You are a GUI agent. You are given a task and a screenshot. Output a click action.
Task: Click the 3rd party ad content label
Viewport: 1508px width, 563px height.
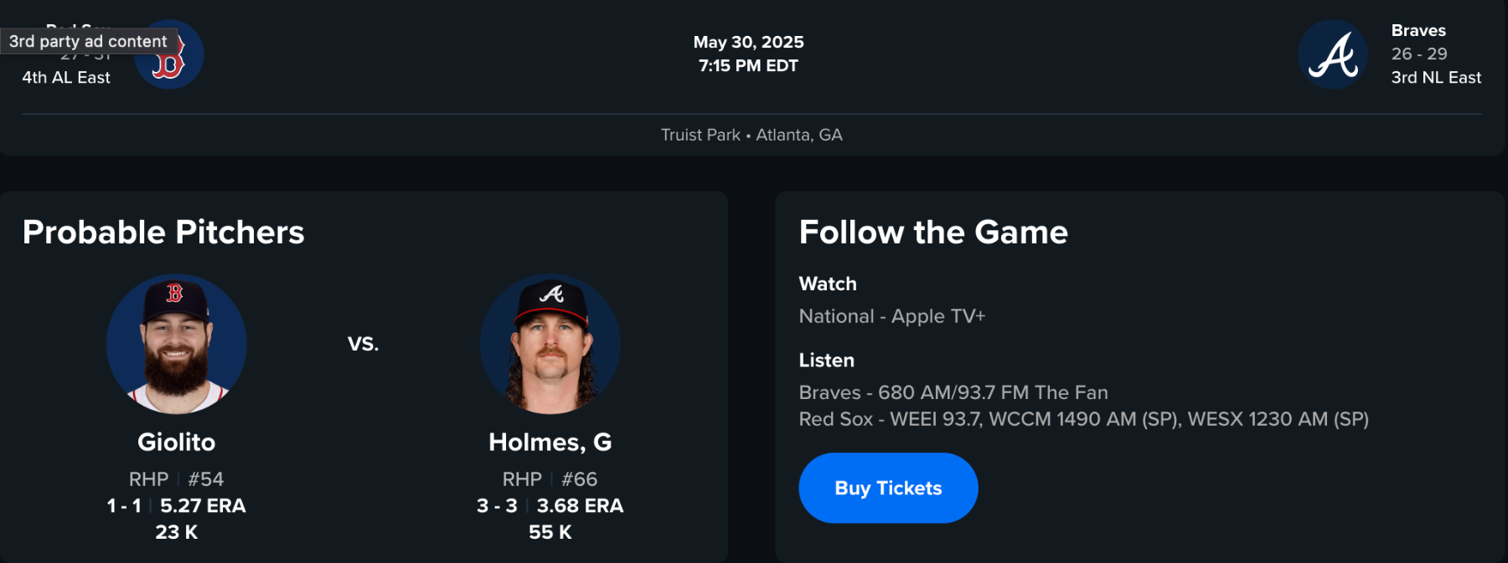click(x=88, y=41)
